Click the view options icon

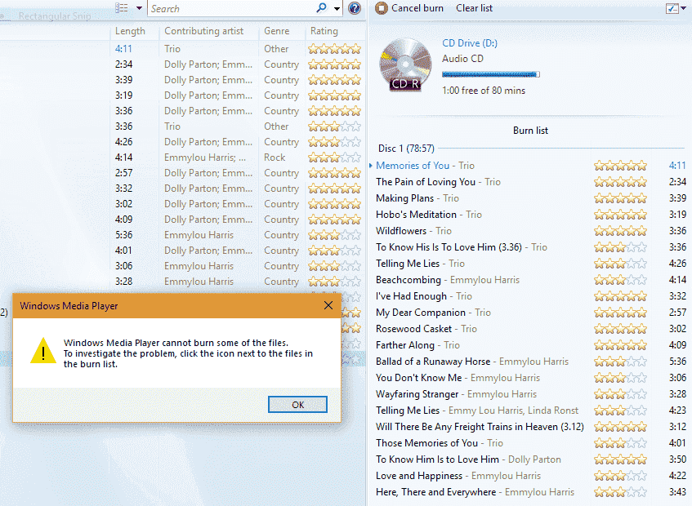pos(122,8)
